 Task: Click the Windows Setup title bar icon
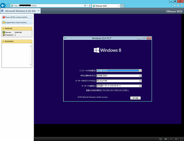[x=65, y=38]
